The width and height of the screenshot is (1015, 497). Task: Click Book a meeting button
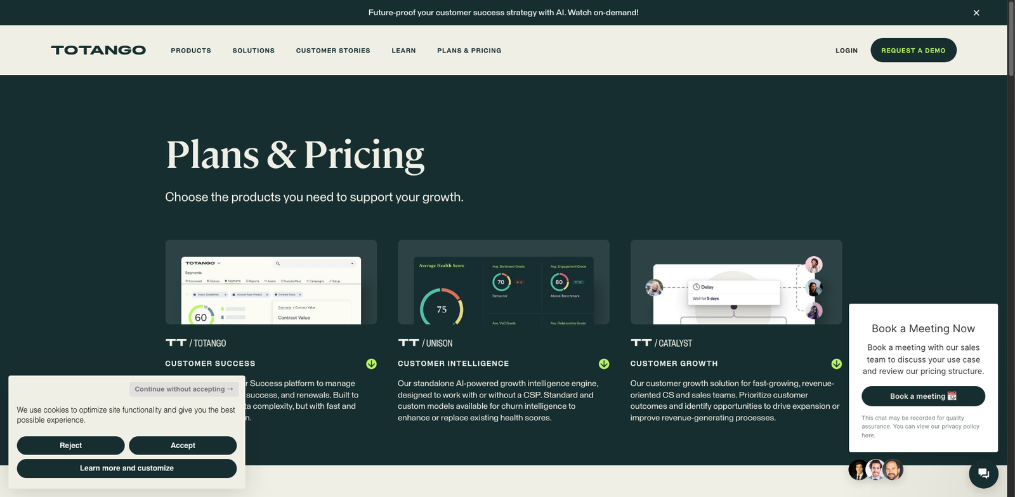coord(923,396)
